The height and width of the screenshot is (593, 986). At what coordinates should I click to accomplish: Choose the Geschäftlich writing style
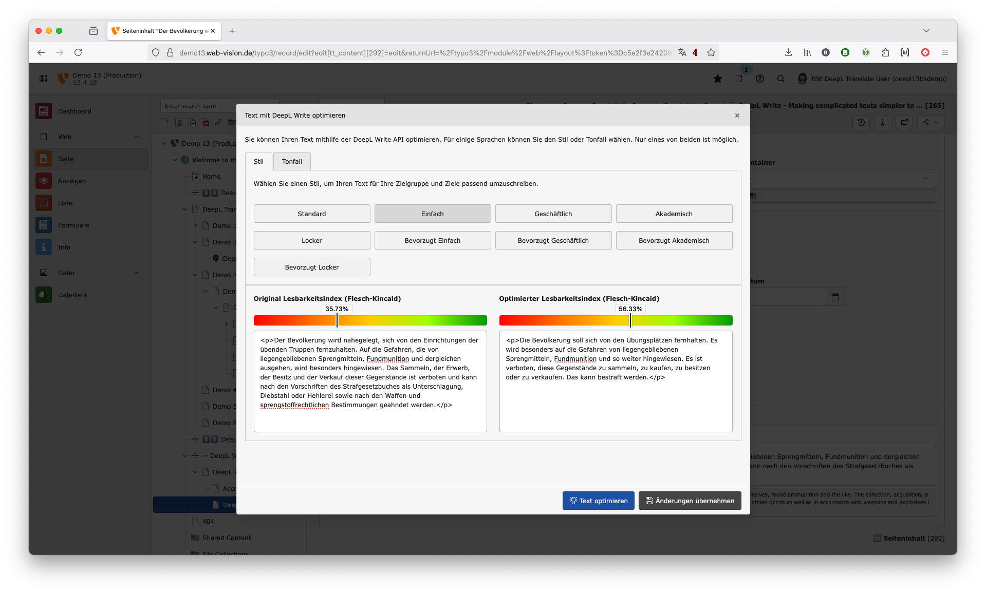pos(553,214)
